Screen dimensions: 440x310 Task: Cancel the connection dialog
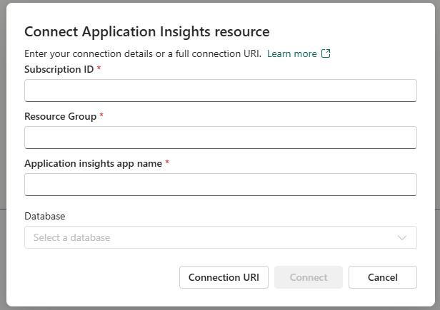tap(382, 277)
